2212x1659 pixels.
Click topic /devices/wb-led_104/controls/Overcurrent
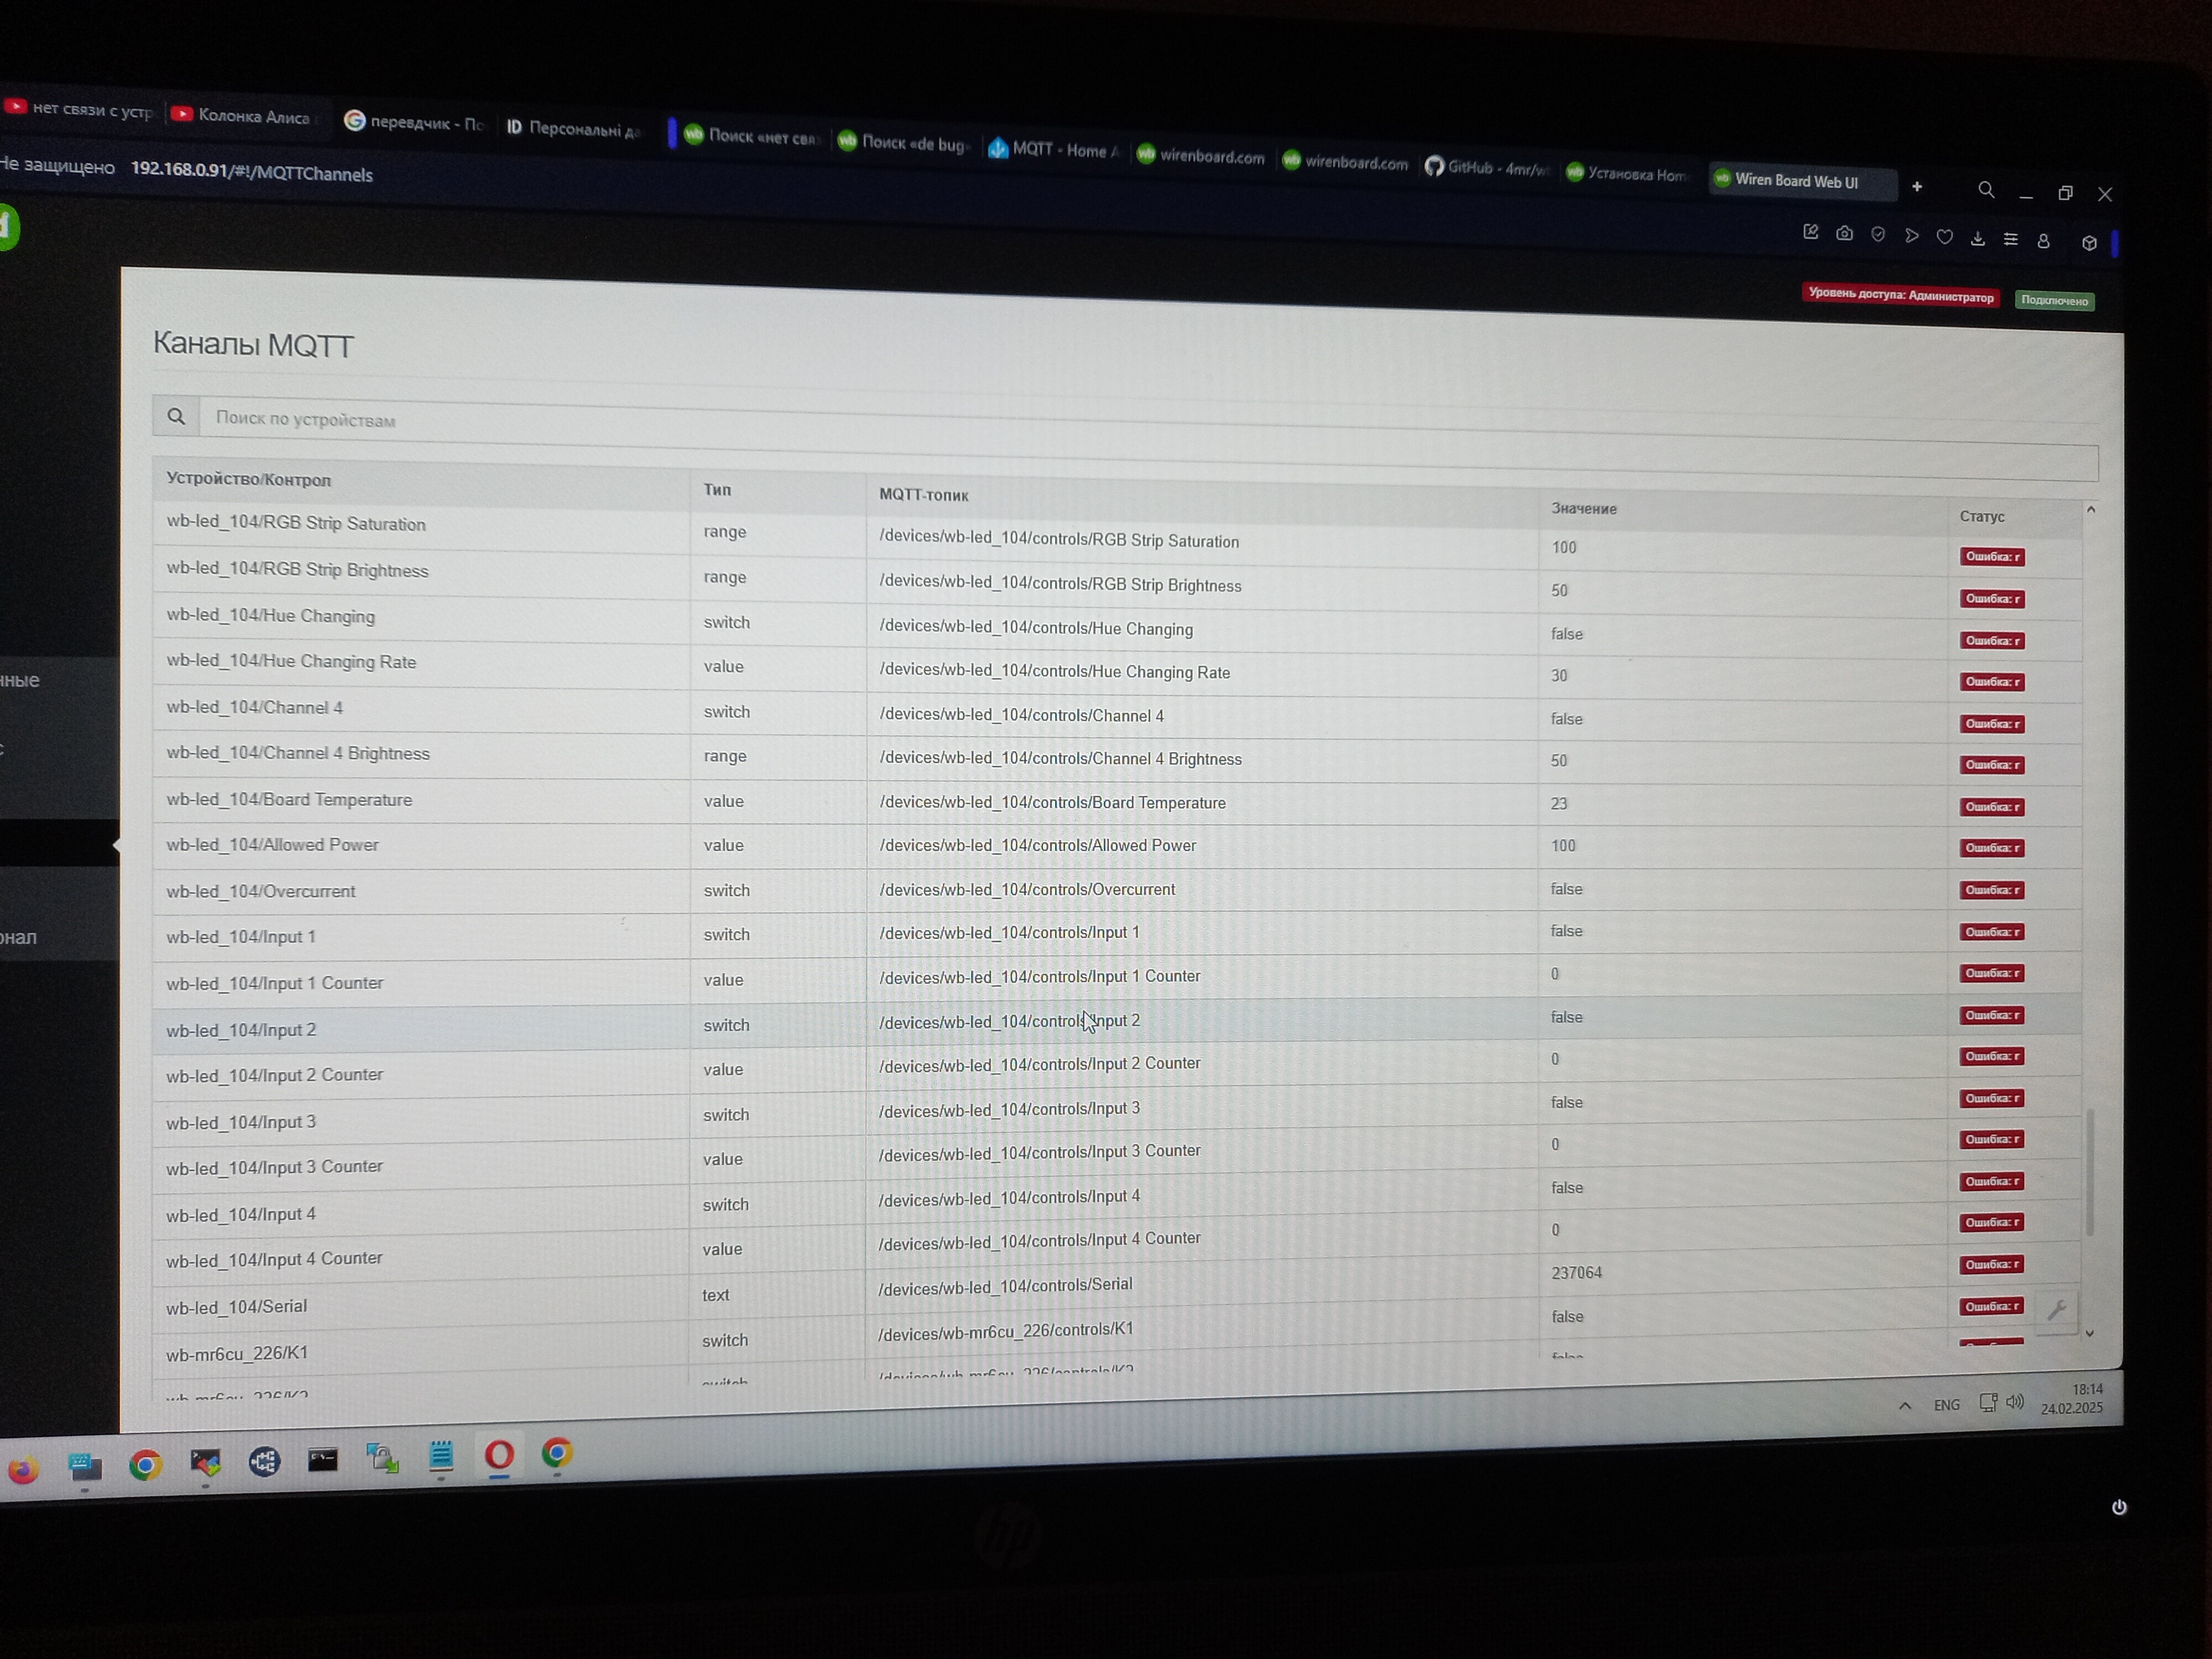coord(1027,889)
